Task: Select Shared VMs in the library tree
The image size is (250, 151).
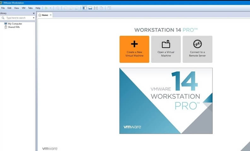Action: [14, 27]
